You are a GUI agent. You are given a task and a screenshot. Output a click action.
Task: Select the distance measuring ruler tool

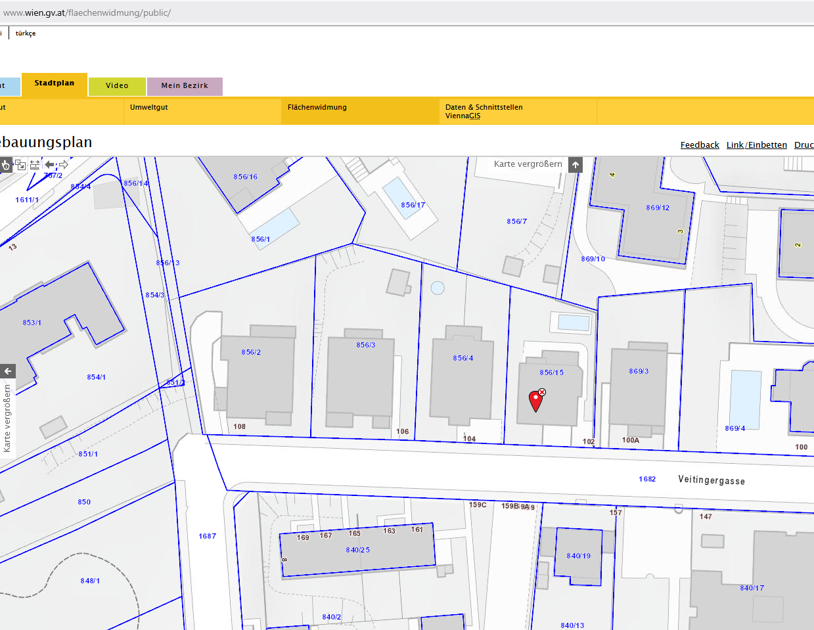click(35, 165)
